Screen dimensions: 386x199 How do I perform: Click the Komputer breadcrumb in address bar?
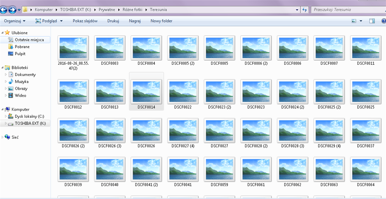(44, 10)
